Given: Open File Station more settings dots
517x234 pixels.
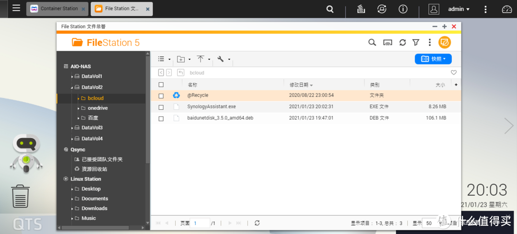Looking at the screenshot, I should (429, 43).
